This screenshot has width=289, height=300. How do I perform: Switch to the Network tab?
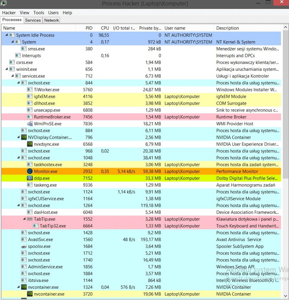[51, 20]
